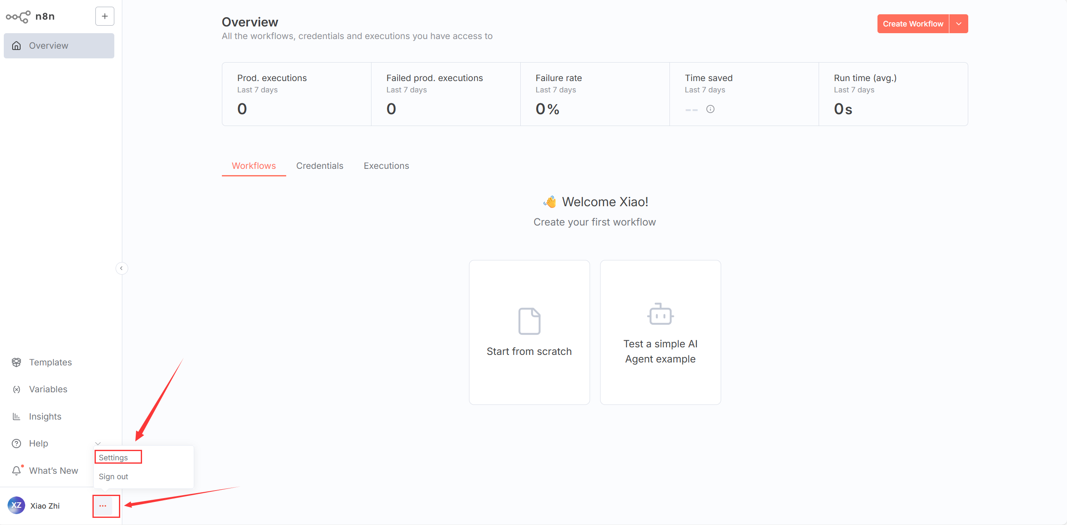1067x525 pixels.
Task: Open Variables from the sidebar
Action: pos(48,389)
